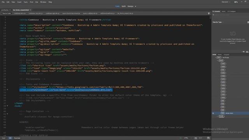
Task: Open the Find menu
Action: click(32, 2)
